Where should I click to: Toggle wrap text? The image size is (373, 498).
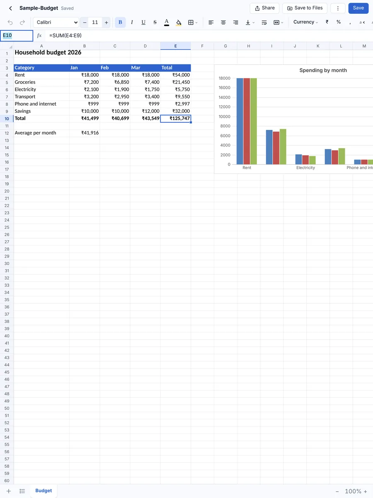(x=264, y=22)
